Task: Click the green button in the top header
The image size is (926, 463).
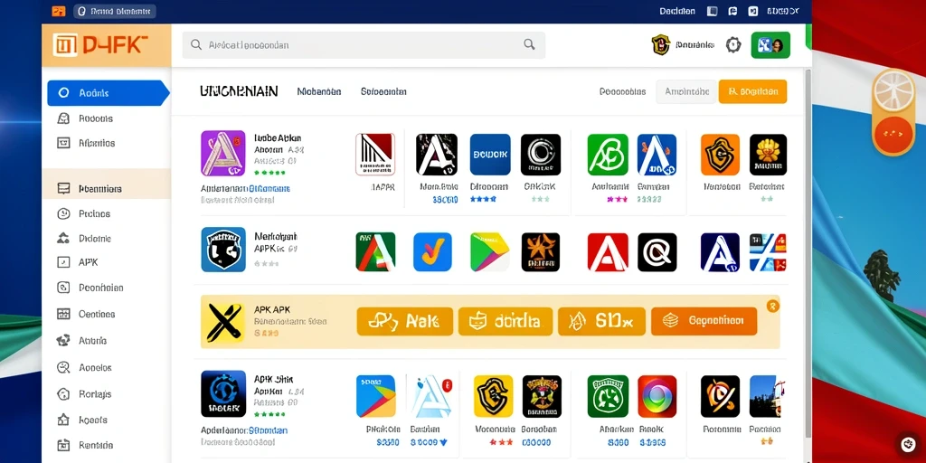Action: [x=770, y=45]
